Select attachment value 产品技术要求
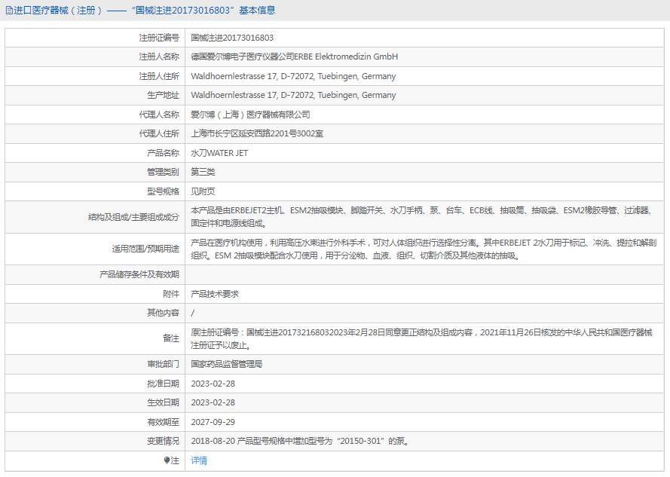This screenshot has height=477, width=670. click(x=215, y=294)
